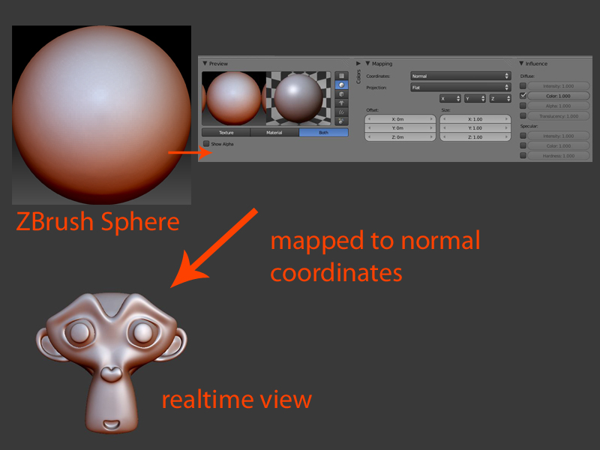
Task: Expand the collapsed Colors panel
Action: tap(358, 64)
